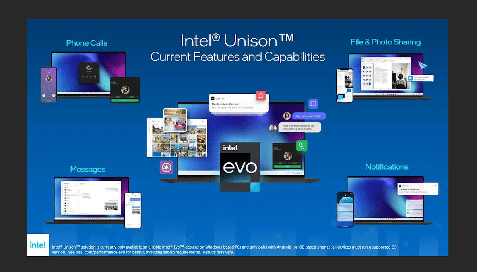Click the "Messages" heading

coord(87,169)
